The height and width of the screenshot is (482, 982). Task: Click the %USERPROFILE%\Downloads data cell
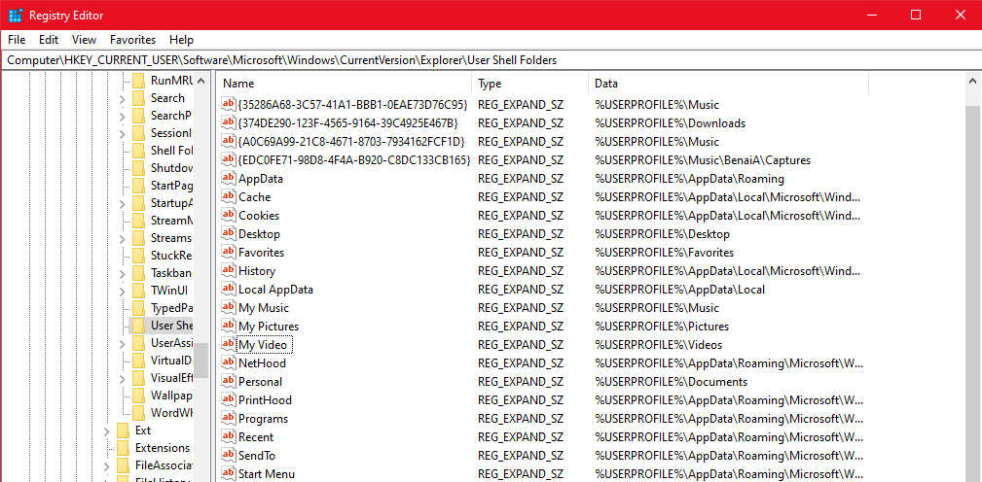tap(671, 123)
